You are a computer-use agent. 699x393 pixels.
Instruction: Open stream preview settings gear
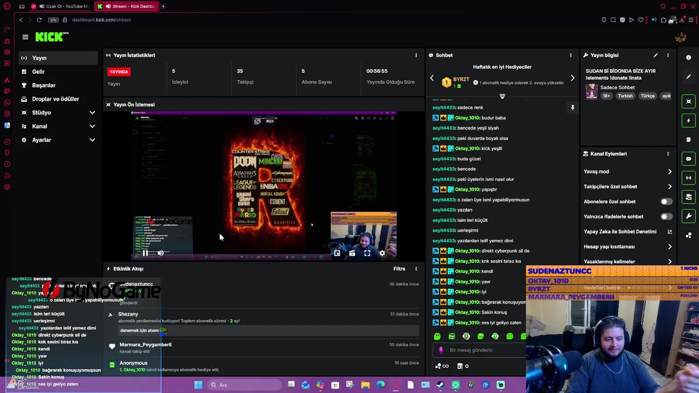click(382, 253)
